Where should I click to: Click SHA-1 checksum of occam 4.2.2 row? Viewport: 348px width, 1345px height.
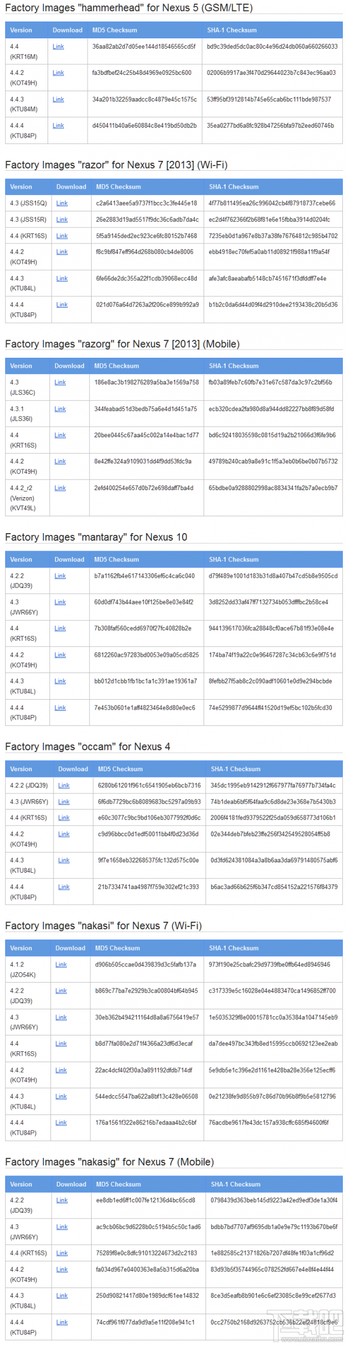click(273, 785)
